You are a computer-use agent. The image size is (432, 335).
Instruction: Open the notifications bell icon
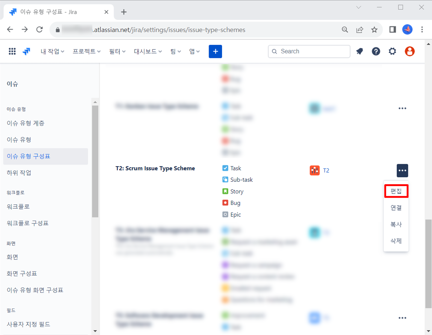coord(359,52)
